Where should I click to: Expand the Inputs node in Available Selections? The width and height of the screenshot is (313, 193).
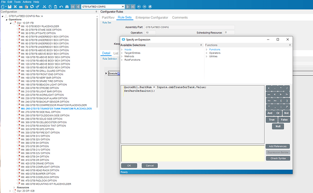(x=122, y=49)
